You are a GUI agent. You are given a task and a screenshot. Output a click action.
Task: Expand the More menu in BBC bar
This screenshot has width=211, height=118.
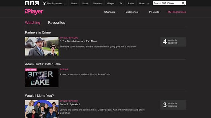coord(144,3)
